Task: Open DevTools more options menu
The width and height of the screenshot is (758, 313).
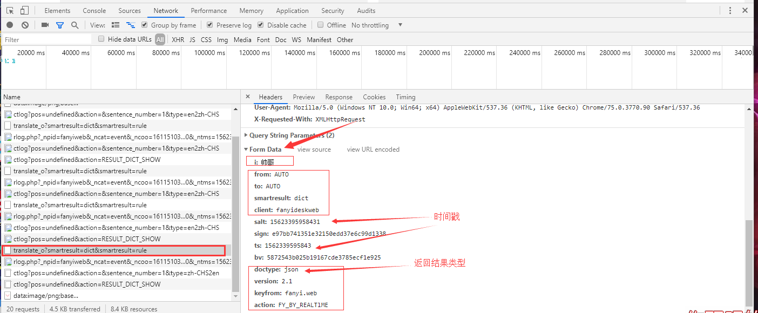Action: [x=730, y=10]
